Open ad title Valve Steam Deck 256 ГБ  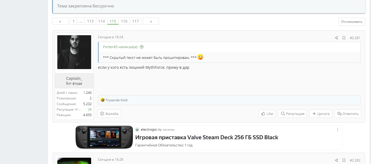pyautogui.click(x=207, y=137)
